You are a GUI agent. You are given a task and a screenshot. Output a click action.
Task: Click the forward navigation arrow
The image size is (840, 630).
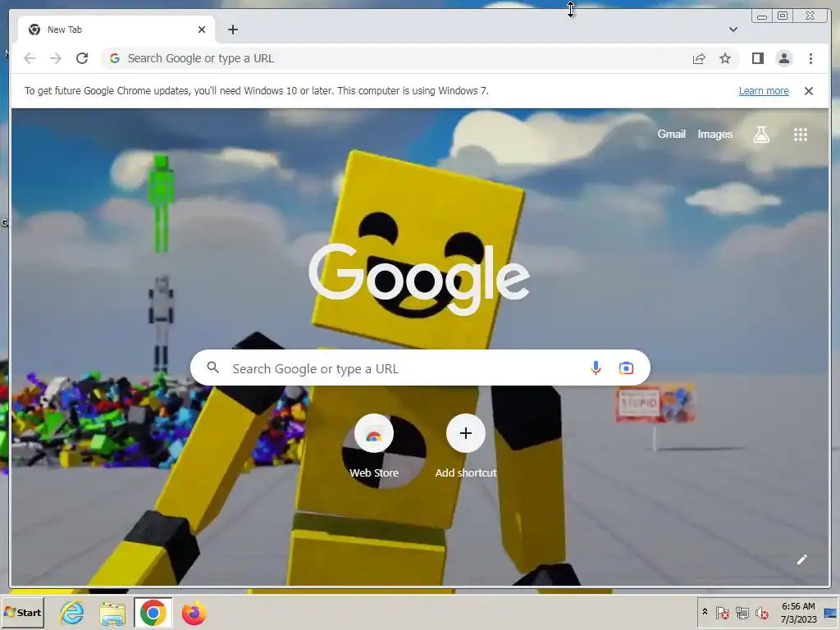(x=56, y=58)
